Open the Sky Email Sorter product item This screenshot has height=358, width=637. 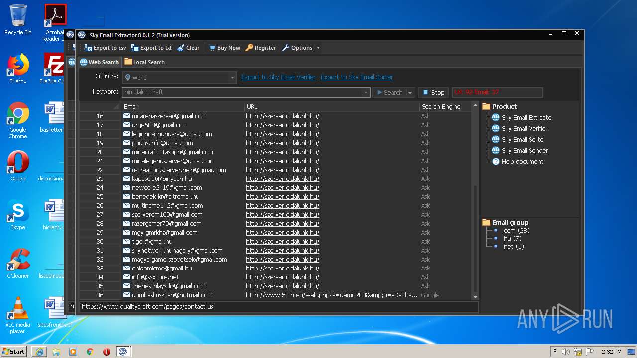pyautogui.click(x=523, y=140)
